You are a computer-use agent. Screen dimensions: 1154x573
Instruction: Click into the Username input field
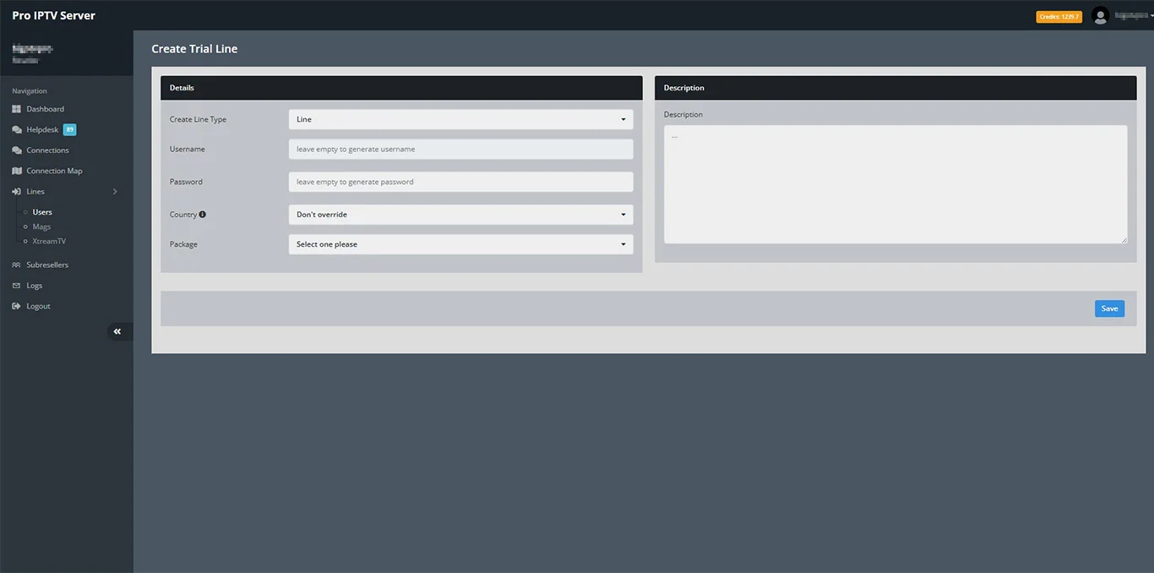[460, 150]
